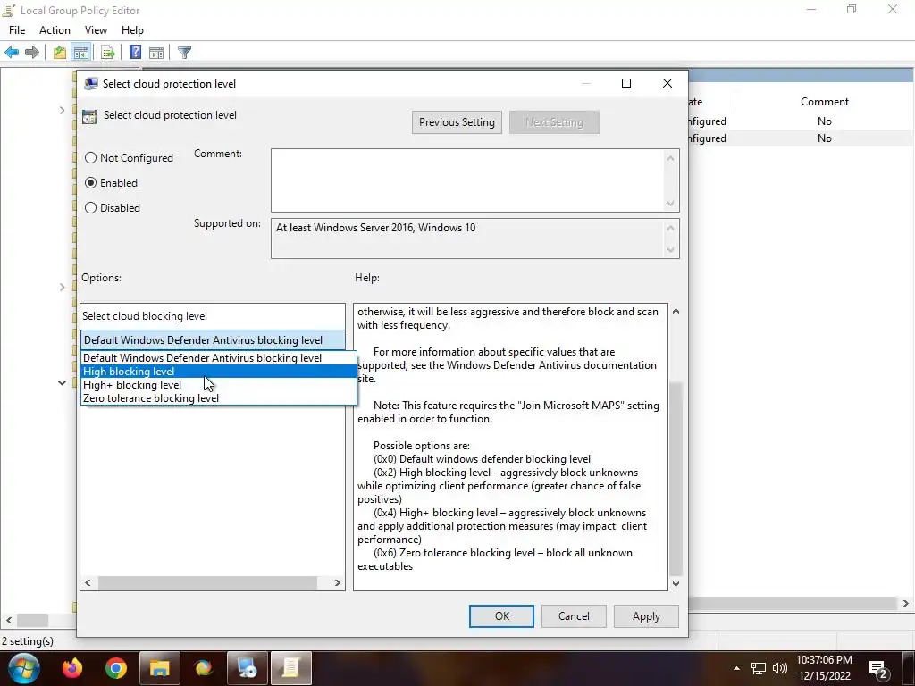This screenshot has width=915, height=686.
Task: Open the volume tray icon
Action: (779, 668)
